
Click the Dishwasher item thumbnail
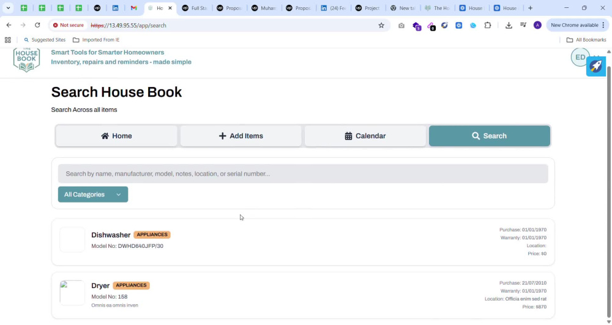pyautogui.click(x=72, y=239)
